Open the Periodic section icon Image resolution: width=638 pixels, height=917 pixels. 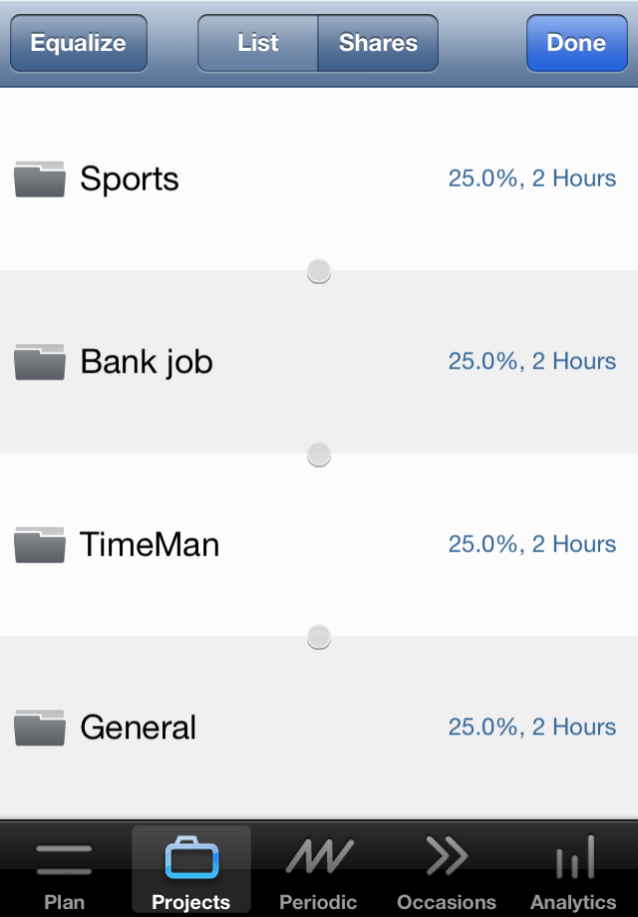(319, 854)
